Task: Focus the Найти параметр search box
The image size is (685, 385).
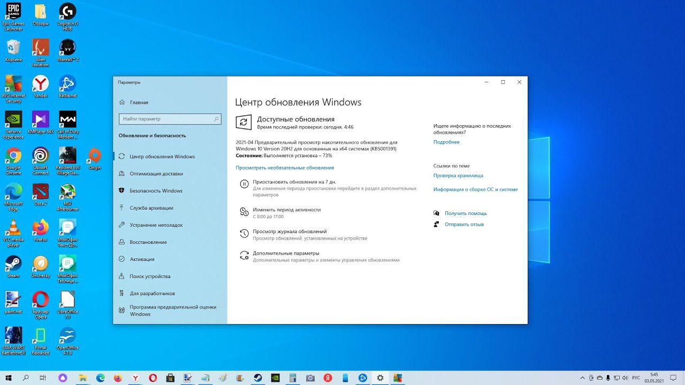Action: 170,119
